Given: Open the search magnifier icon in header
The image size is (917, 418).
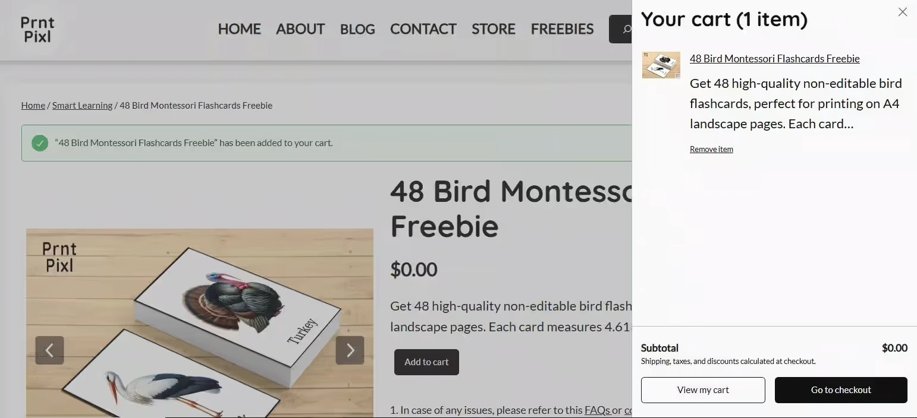Looking at the screenshot, I should (x=626, y=29).
